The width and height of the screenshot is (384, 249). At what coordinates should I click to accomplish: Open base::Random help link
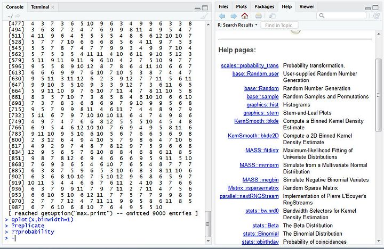click(x=261, y=88)
